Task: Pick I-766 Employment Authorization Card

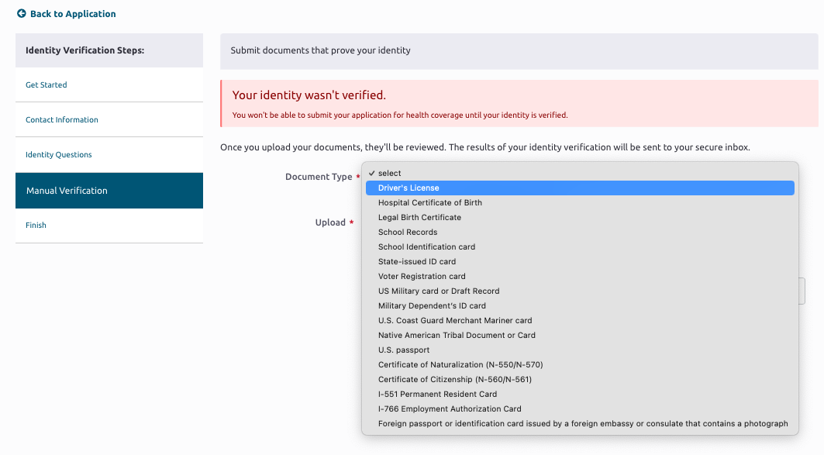Action: 580,408
